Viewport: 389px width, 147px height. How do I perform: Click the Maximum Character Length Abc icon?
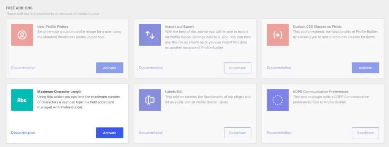(x=22, y=100)
